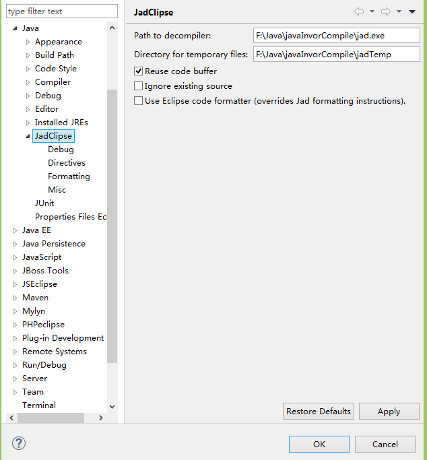This screenshot has width=427, height=460.
Task: Enable Ignore existing source checkbox
Action: point(139,86)
